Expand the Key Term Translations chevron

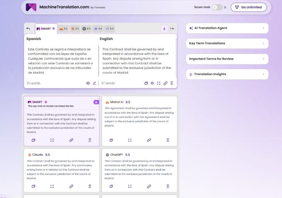pyautogui.click(x=263, y=44)
